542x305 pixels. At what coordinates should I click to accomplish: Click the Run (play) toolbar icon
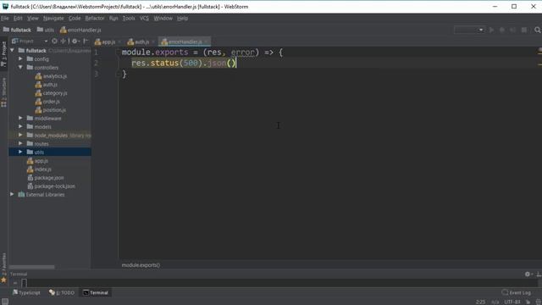point(491,30)
